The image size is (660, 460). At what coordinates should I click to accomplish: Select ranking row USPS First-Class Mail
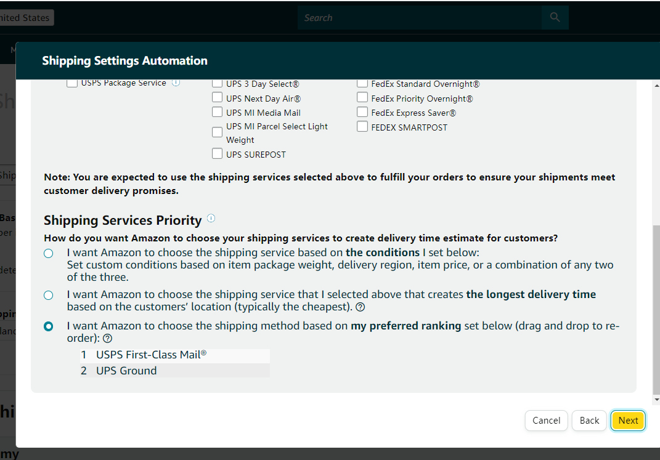174,355
